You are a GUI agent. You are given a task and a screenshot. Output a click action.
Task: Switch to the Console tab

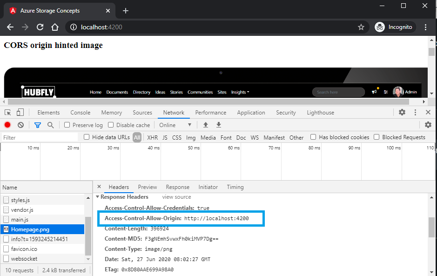[x=80, y=112]
